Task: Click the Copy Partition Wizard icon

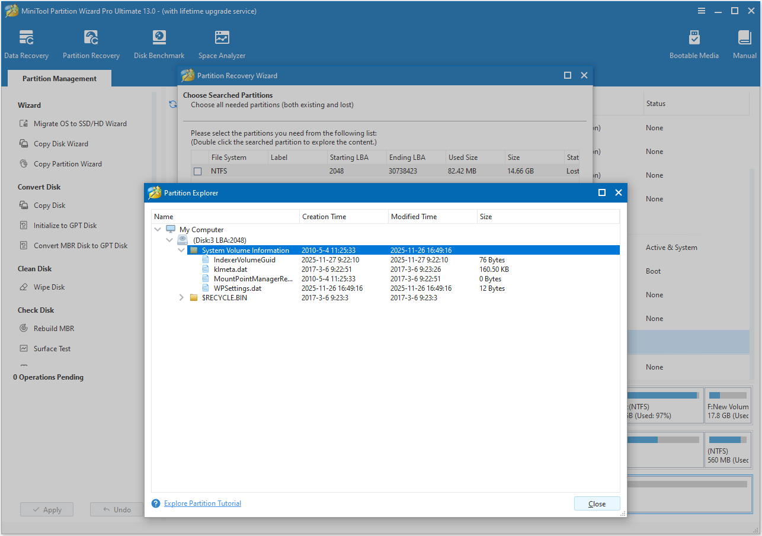Action: click(x=24, y=164)
